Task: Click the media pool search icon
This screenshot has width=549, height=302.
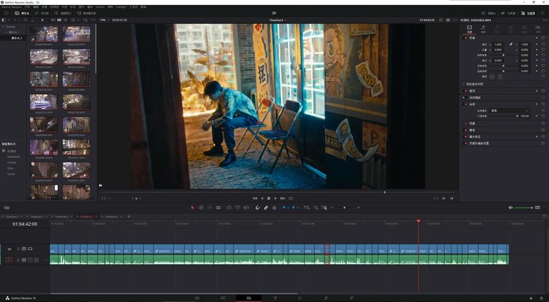Action: tap(73, 20)
